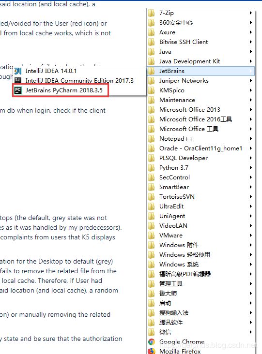Click the VMware folder icon

pos(151,236)
